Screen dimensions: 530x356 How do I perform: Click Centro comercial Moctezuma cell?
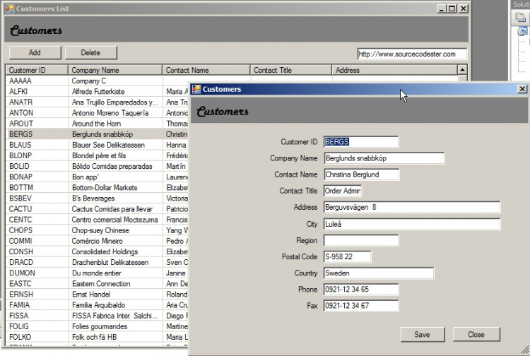click(116, 220)
